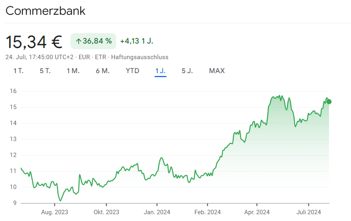Switch to the 5 J. range
The height and width of the screenshot is (221, 351).
[187, 71]
